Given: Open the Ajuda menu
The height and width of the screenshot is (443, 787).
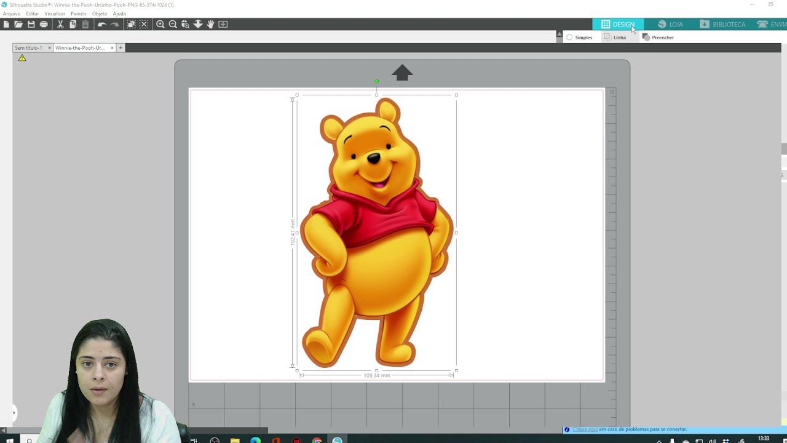Looking at the screenshot, I should pyautogui.click(x=119, y=14).
